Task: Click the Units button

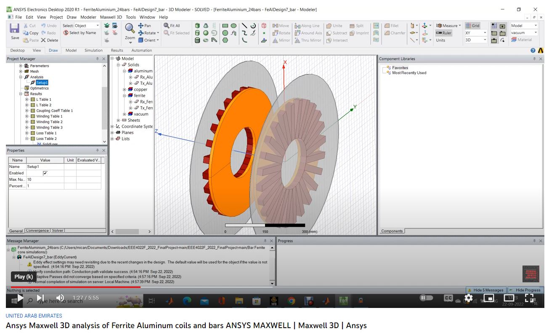Action: click(440, 40)
